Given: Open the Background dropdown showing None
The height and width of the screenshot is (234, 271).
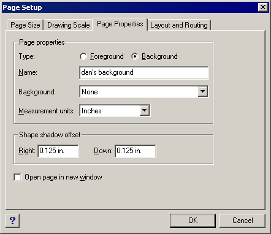Looking at the screenshot, I should coord(144,92).
